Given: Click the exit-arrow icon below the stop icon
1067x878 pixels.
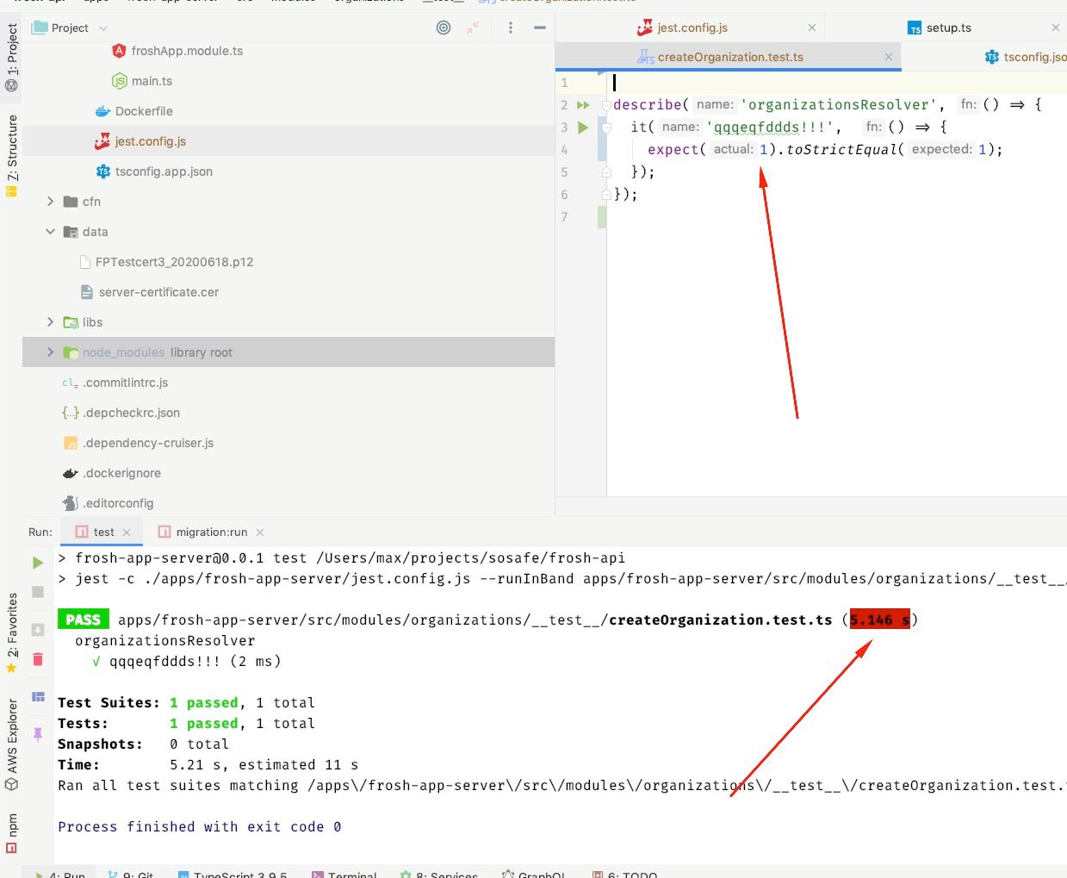Looking at the screenshot, I should tap(38, 630).
